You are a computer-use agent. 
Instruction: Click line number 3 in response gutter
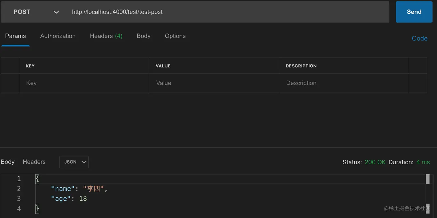(19, 199)
